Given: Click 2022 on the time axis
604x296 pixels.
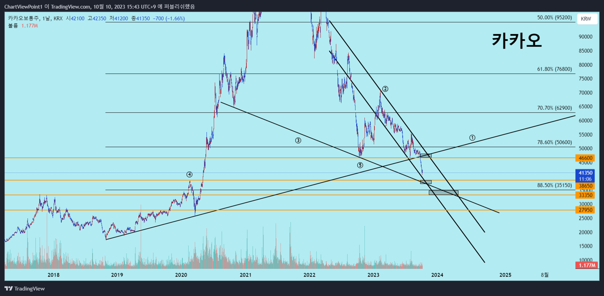Looking at the screenshot, I should click(x=310, y=275).
